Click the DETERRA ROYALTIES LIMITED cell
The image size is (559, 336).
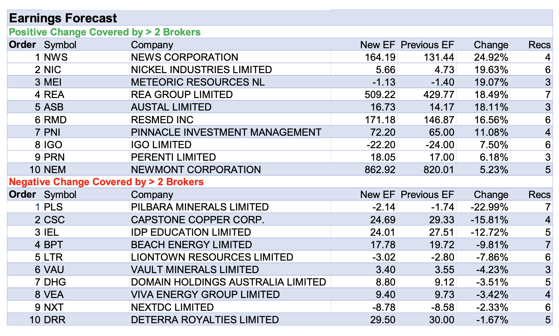point(205,320)
